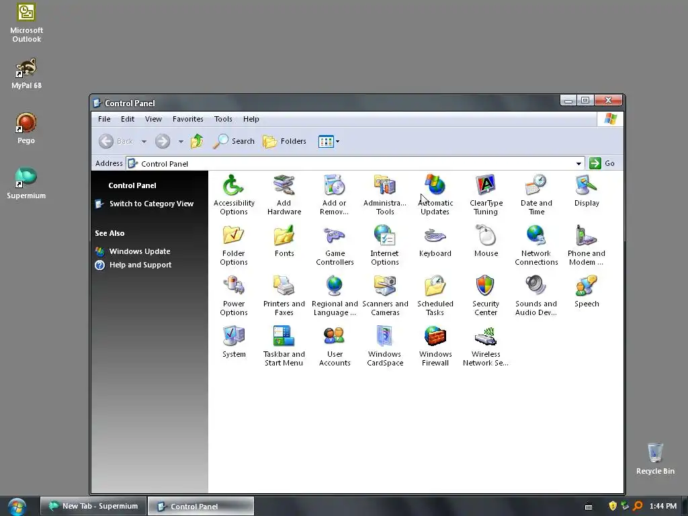Open Speech settings
Image resolution: width=688 pixels, height=516 pixels.
click(x=587, y=292)
